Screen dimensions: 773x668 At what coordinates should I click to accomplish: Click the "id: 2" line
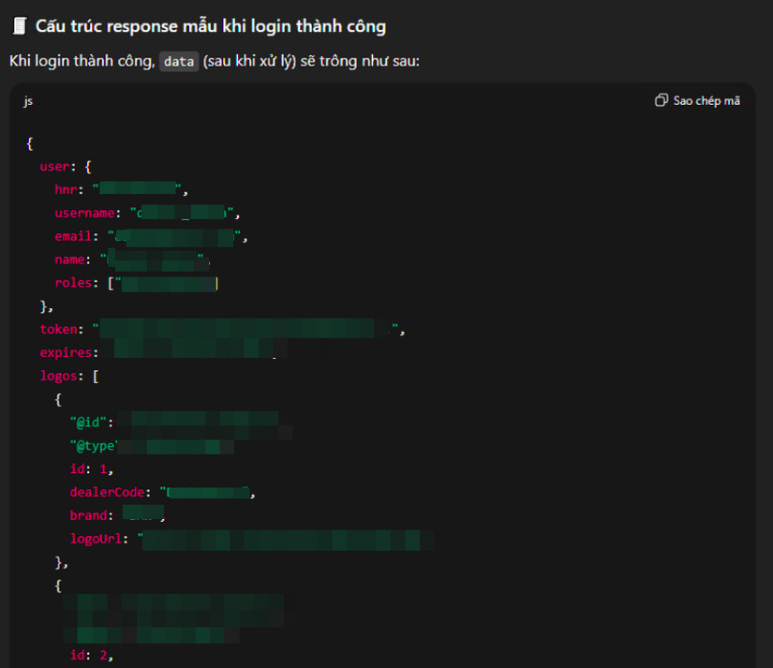pos(91,655)
